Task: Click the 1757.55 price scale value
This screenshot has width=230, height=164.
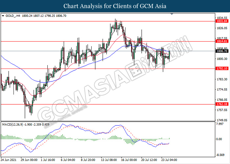Action: pyautogui.click(x=222, y=110)
